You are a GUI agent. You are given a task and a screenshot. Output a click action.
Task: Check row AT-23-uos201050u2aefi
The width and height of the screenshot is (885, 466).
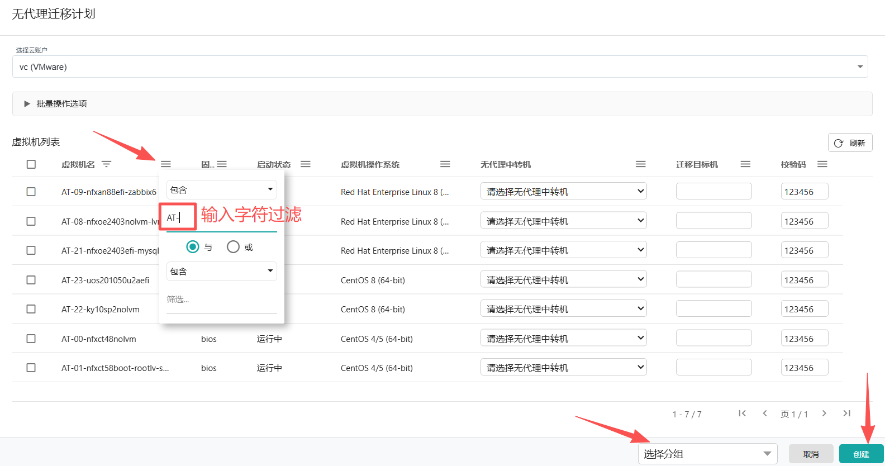click(x=31, y=280)
